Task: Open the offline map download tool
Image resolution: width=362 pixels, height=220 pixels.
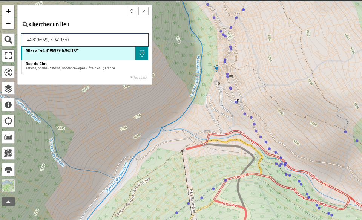Action: click(8, 153)
